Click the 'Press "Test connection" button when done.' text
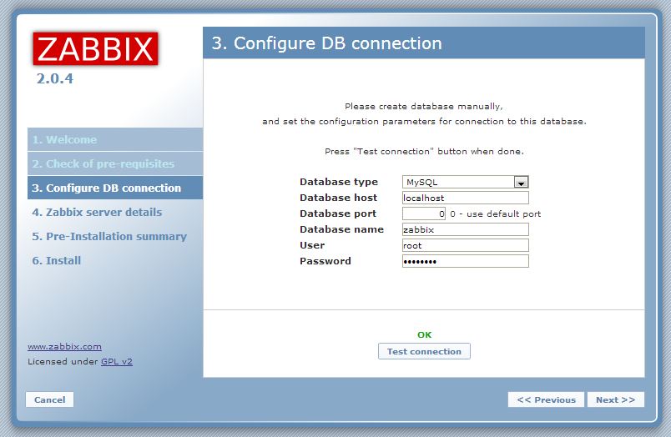 [424, 152]
